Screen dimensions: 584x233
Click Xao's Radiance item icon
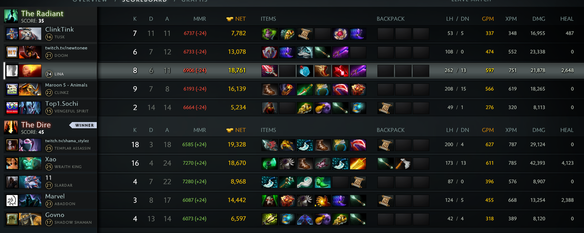(358, 163)
